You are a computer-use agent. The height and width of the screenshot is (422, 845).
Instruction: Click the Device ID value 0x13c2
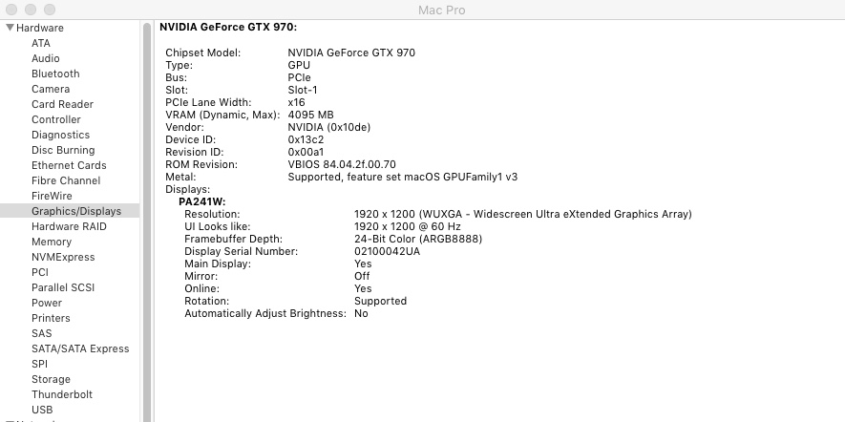(x=306, y=139)
